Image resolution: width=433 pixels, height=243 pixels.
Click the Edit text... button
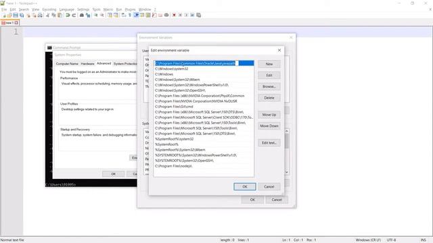tap(269, 142)
